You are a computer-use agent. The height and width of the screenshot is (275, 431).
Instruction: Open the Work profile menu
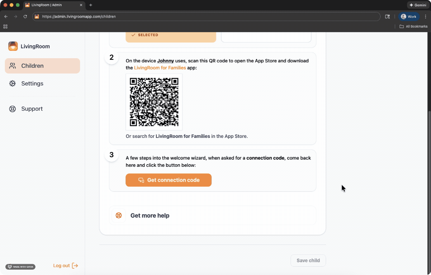(409, 17)
